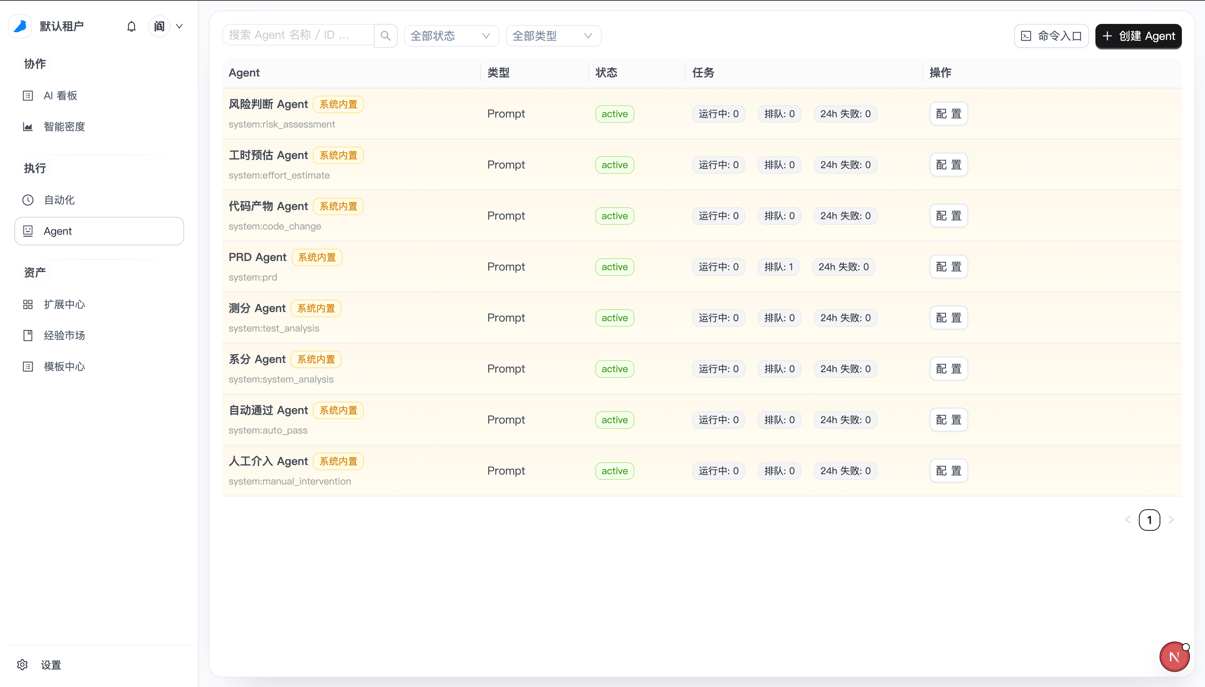Click the blue app logo icon

(20, 26)
